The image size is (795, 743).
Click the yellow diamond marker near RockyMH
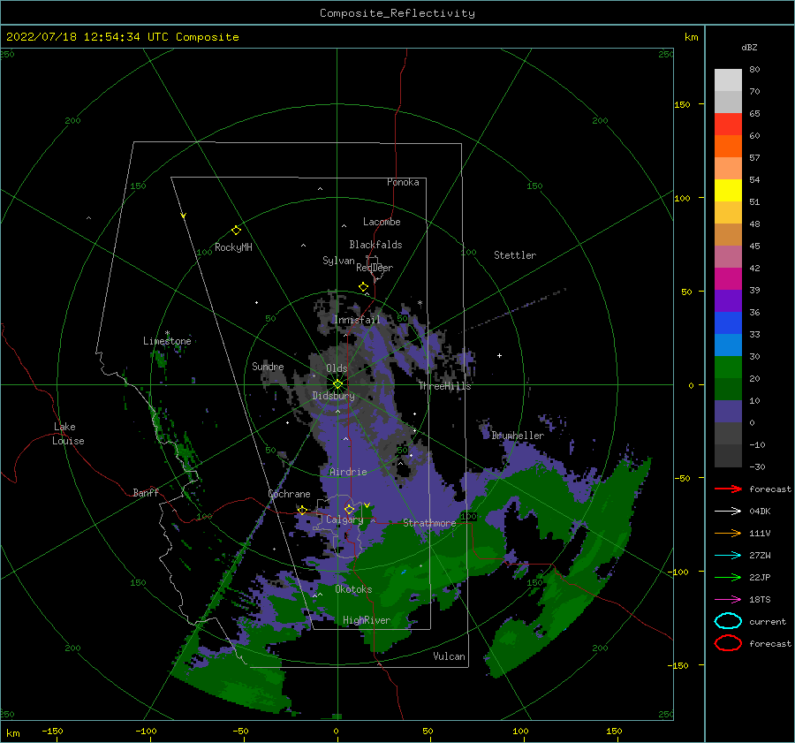[236, 231]
